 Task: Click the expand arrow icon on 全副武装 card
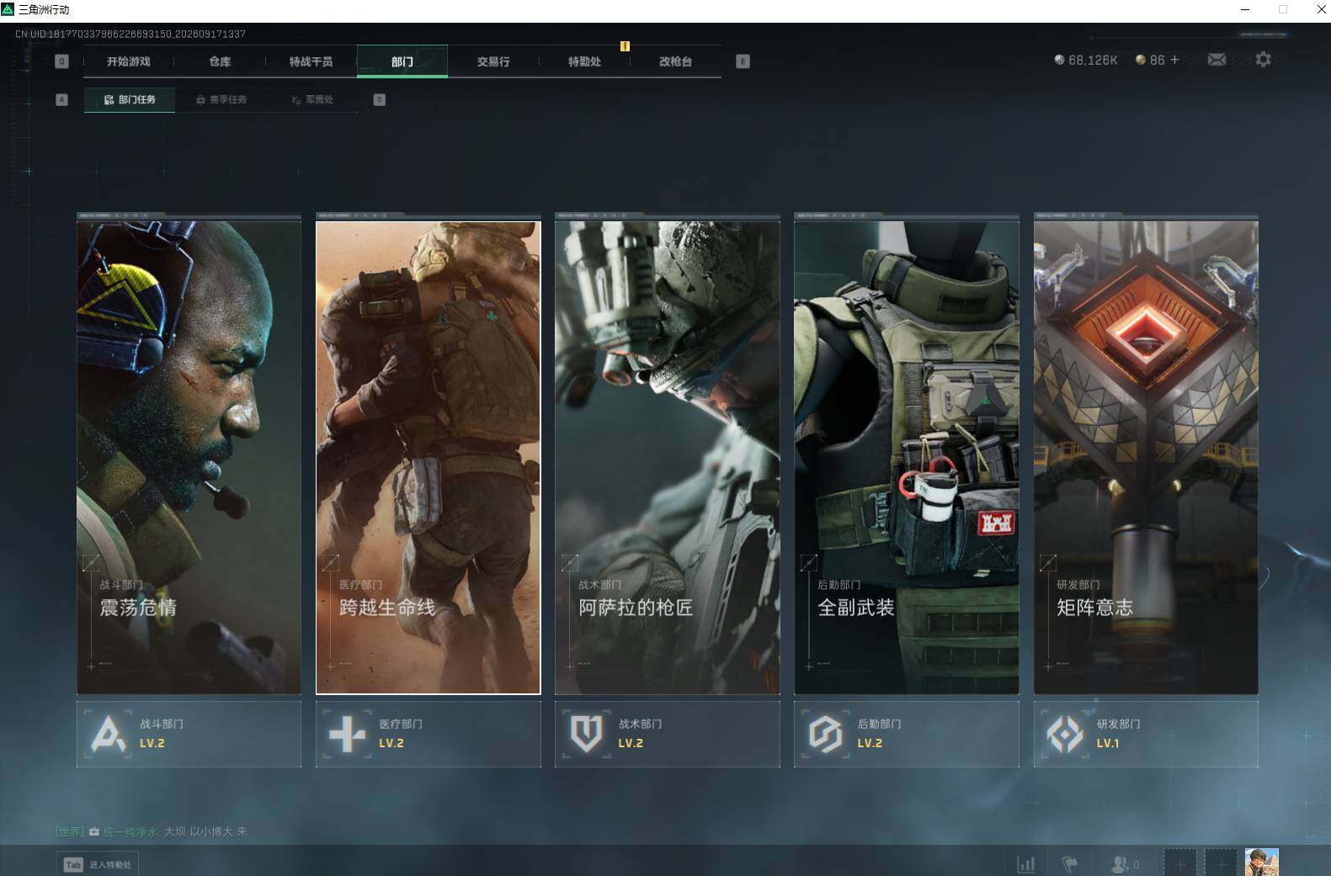pyautogui.click(x=809, y=562)
